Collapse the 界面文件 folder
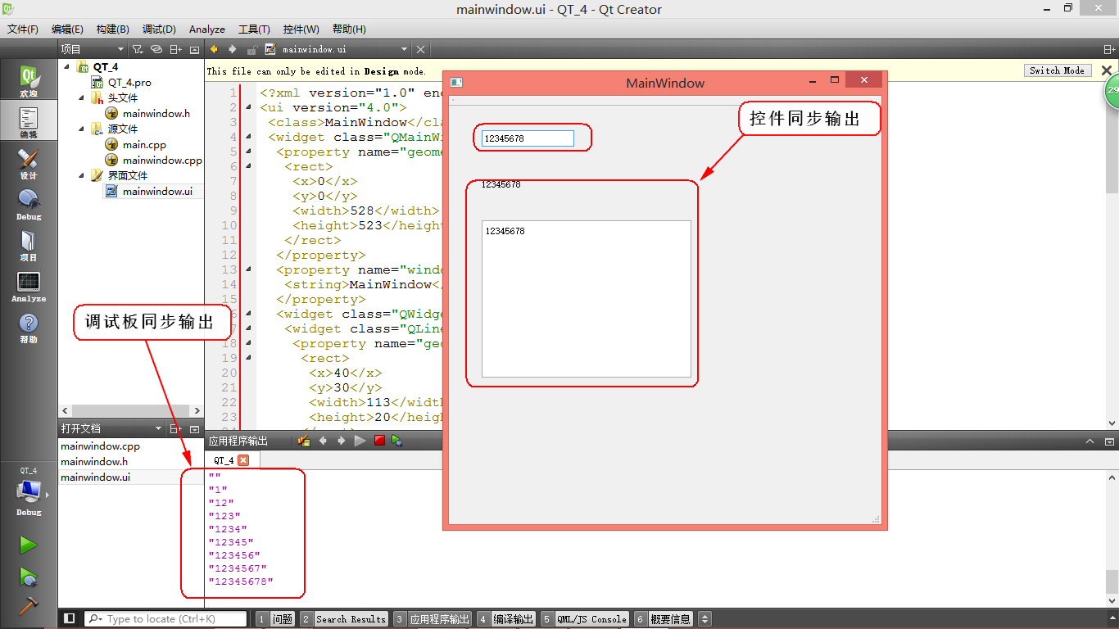 (82, 175)
